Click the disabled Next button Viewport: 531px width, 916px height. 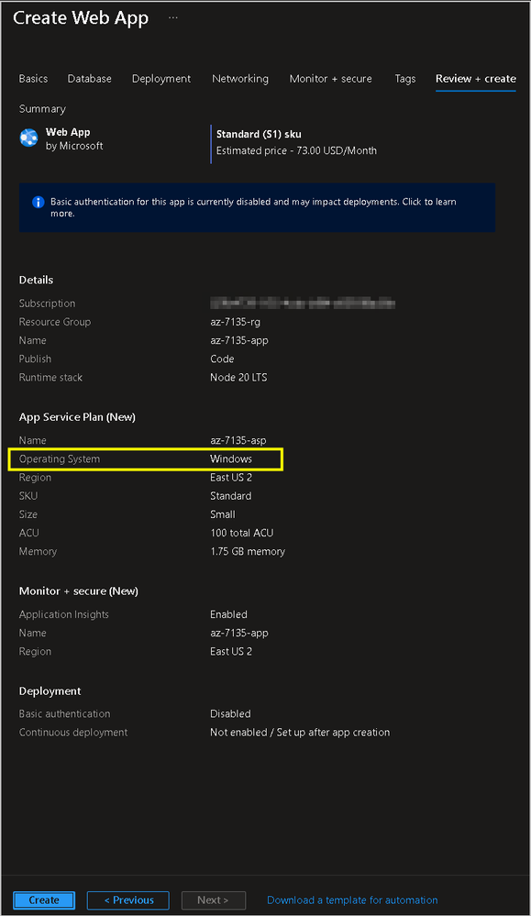(213, 900)
